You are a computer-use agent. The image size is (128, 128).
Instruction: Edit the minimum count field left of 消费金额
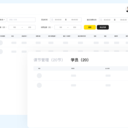(15, 27)
